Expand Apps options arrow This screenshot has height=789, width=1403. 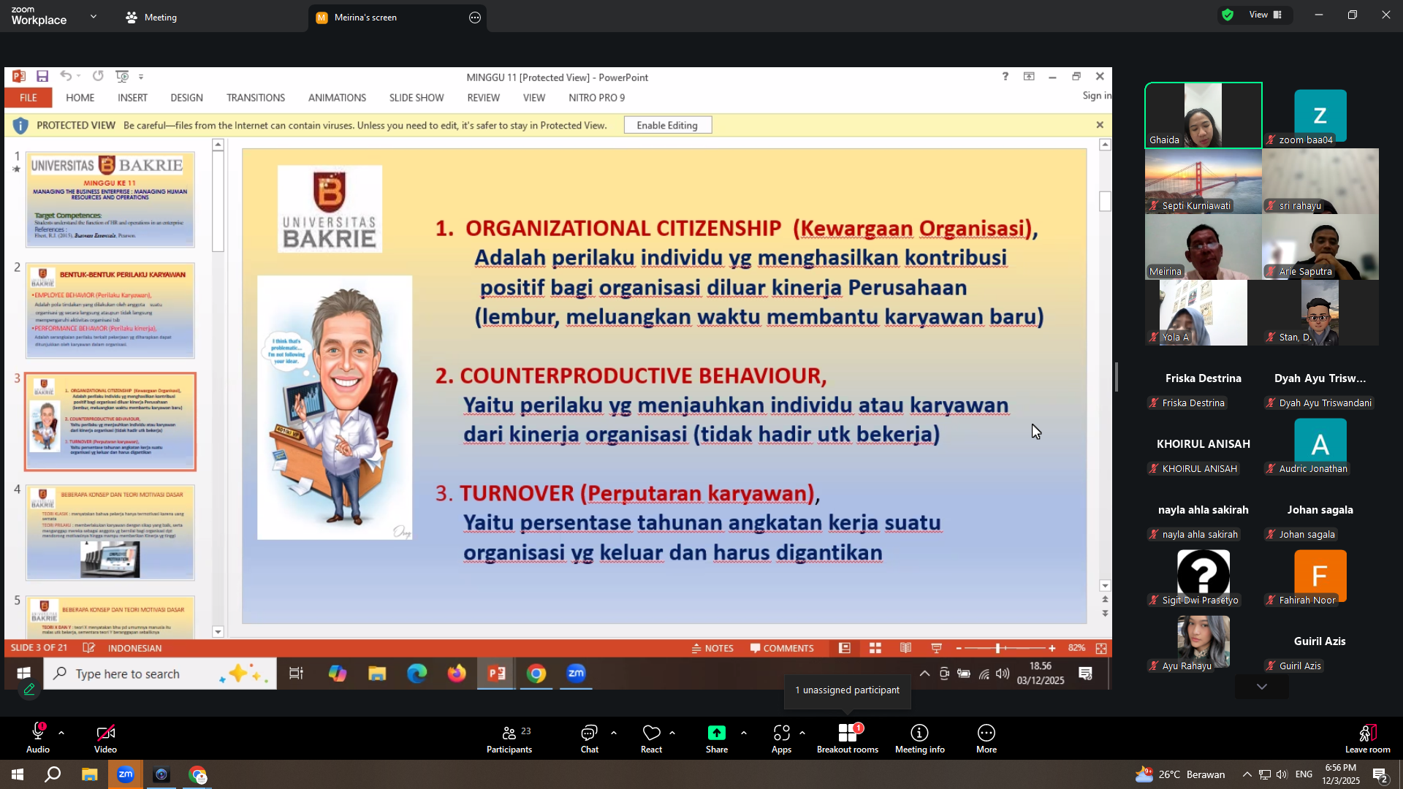(802, 733)
